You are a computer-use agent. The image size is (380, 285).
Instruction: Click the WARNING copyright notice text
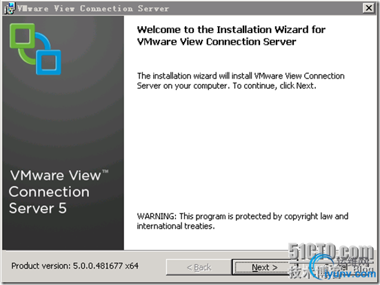tap(242, 221)
